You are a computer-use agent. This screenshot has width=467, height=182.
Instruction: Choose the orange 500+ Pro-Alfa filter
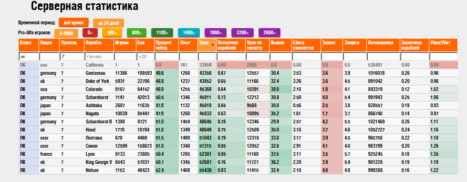coord(112,33)
